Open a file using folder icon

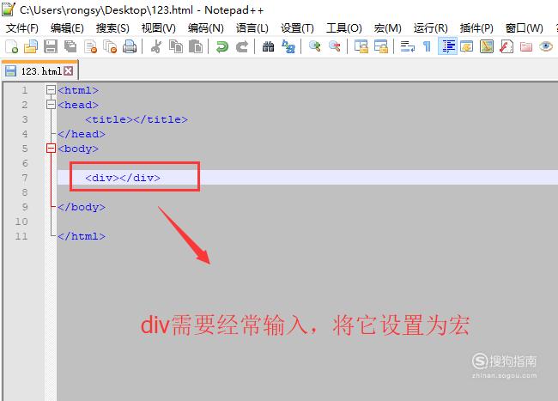[31, 46]
